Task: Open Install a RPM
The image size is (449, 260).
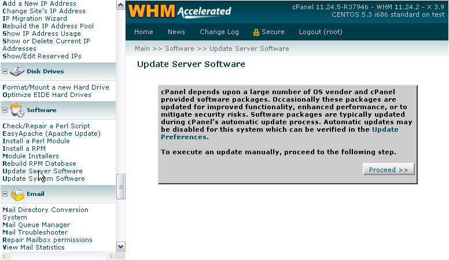Action: coord(24,148)
